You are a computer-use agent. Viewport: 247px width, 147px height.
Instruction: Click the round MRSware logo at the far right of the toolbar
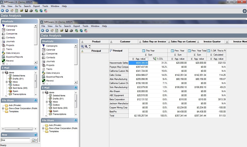coord(244,11)
